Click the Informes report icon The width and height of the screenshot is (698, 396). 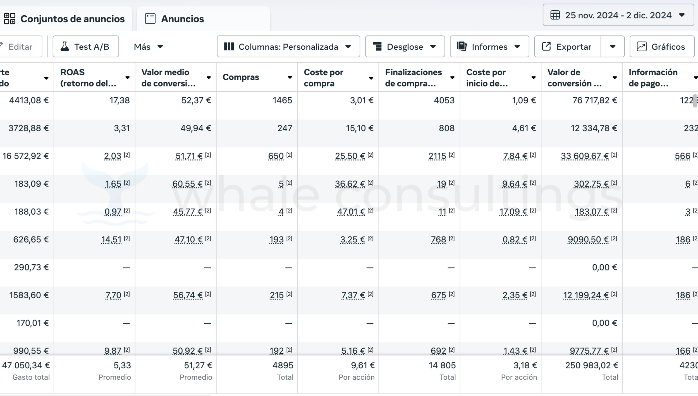[x=462, y=47]
